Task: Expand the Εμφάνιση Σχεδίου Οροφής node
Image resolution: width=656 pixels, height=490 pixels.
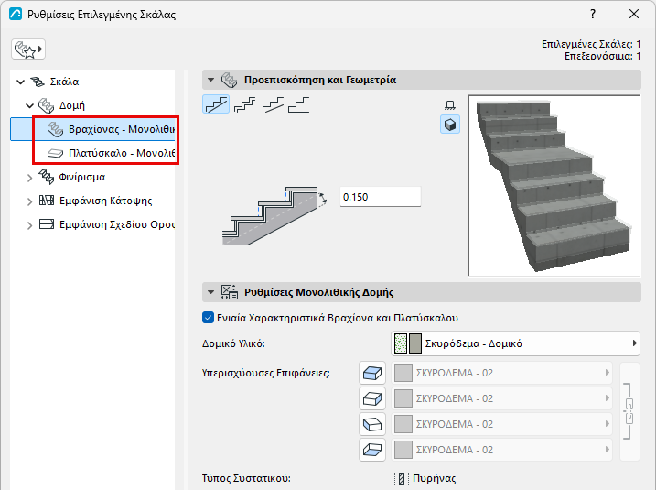Action: (x=29, y=225)
